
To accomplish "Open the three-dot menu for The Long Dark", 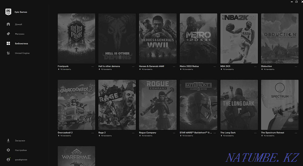I will click(255, 133).
